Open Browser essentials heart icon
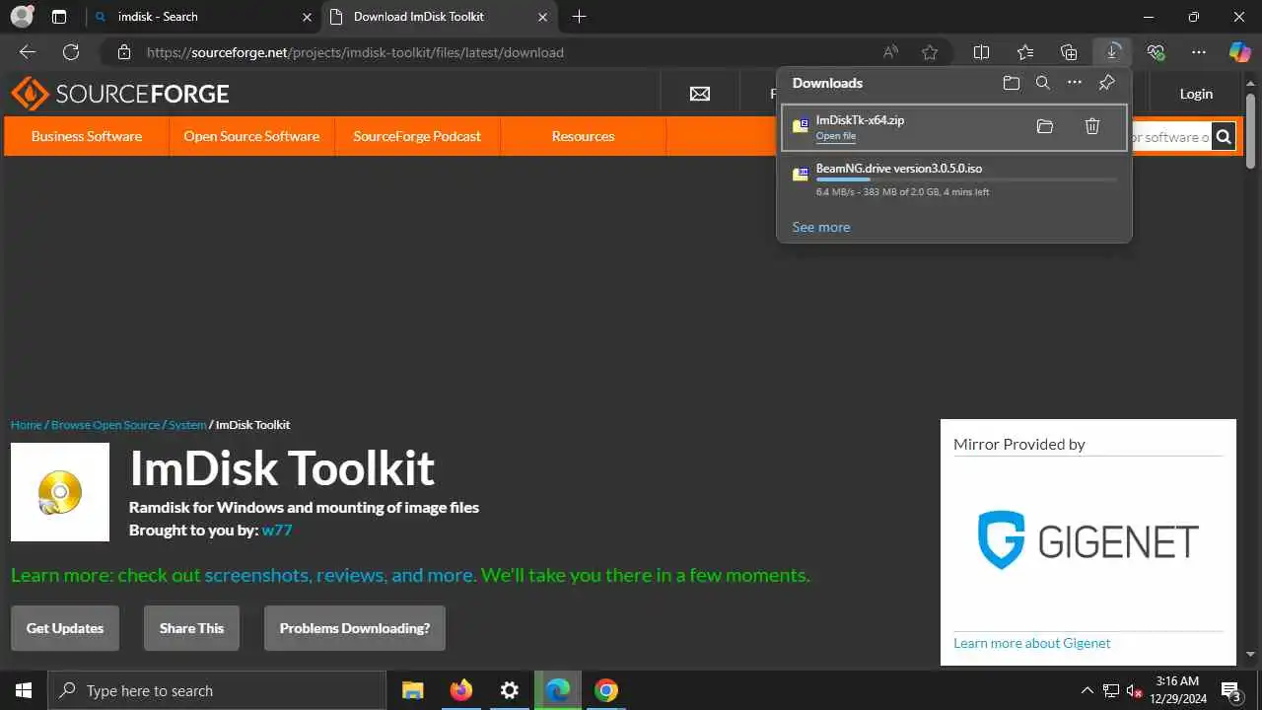The width and height of the screenshot is (1262, 710). click(1156, 52)
